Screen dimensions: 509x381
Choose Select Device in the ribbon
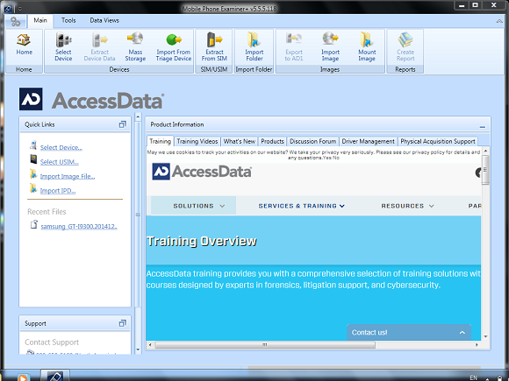click(x=63, y=47)
